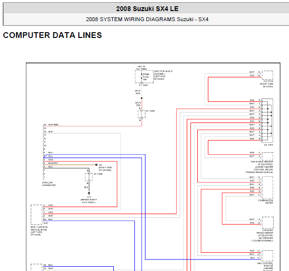This screenshot has width=289, height=271.
Task: Click the J/C G308 joint connector box
Action: (x=142, y=114)
